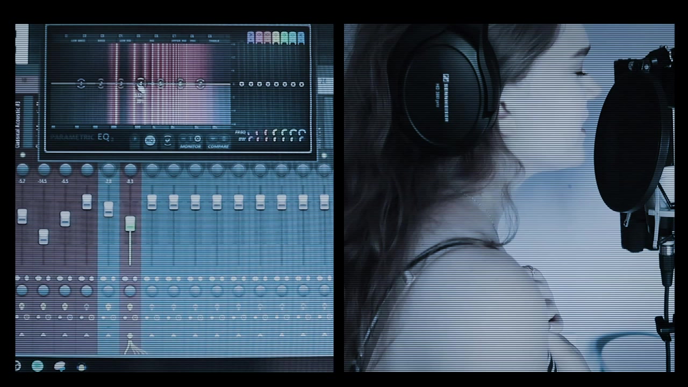
Task: Click the -2.8 volume value readout
Action: pyautogui.click(x=109, y=182)
